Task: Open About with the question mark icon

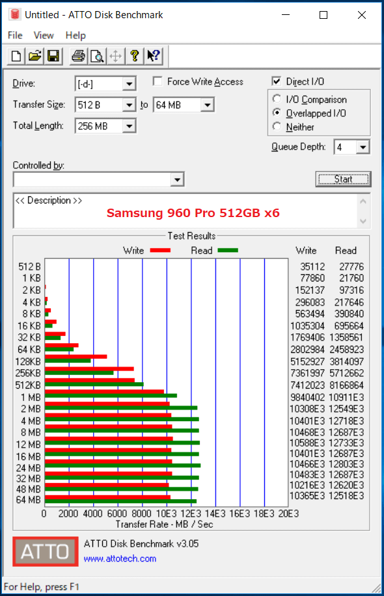Action: pos(134,57)
